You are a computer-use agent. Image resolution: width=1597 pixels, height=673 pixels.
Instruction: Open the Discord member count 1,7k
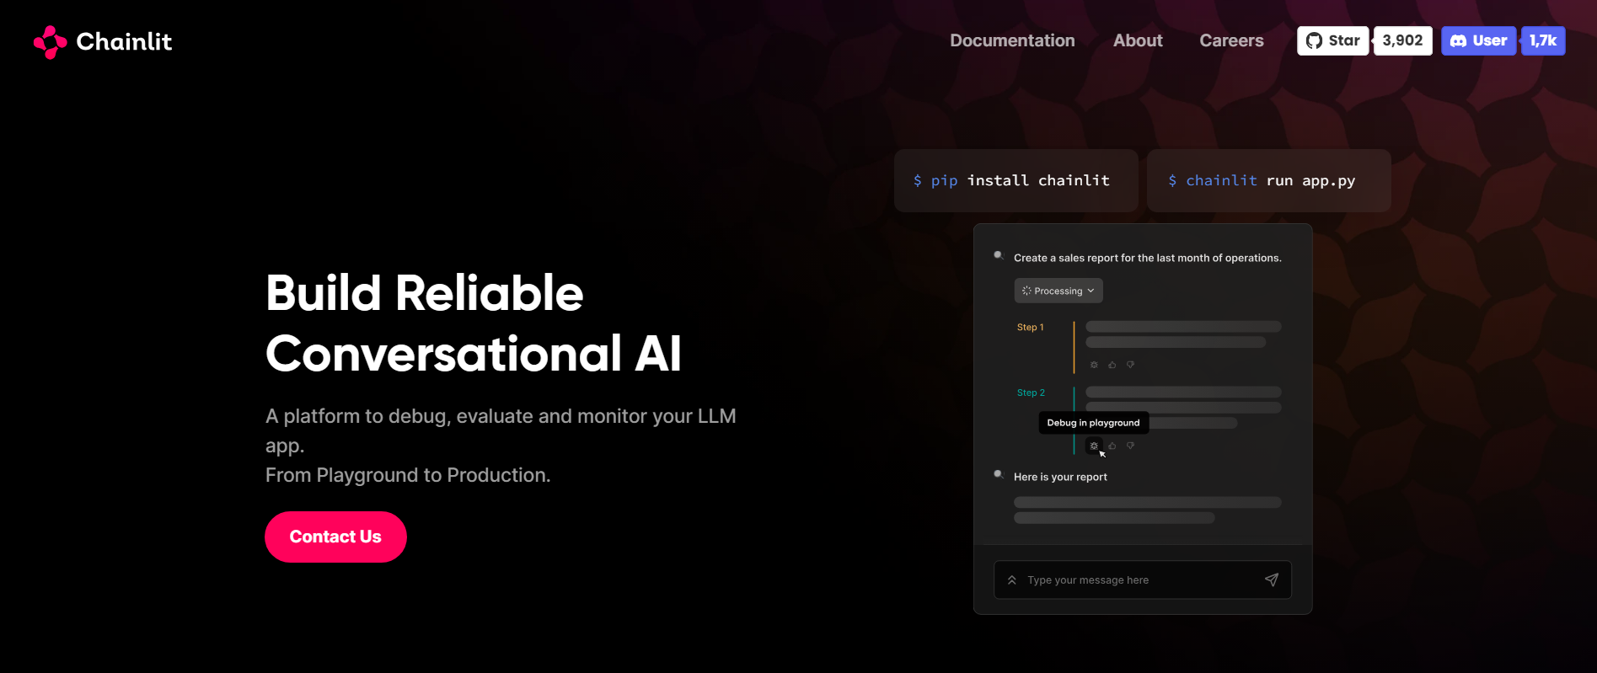(x=1543, y=40)
